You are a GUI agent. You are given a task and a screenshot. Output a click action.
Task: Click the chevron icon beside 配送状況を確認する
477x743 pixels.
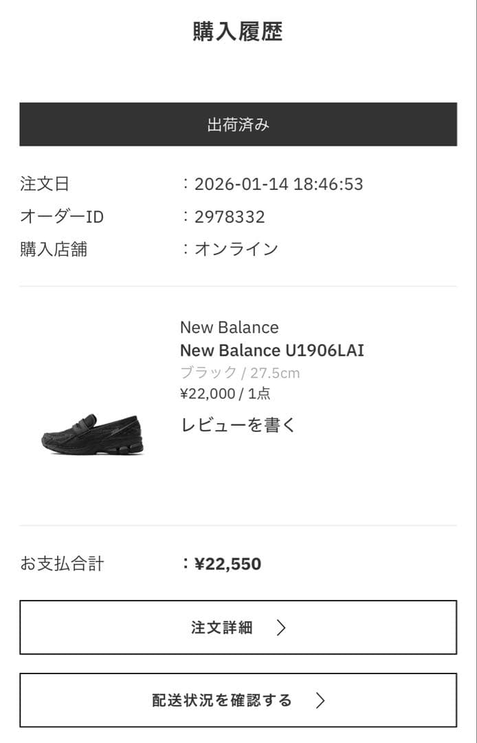[319, 700]
